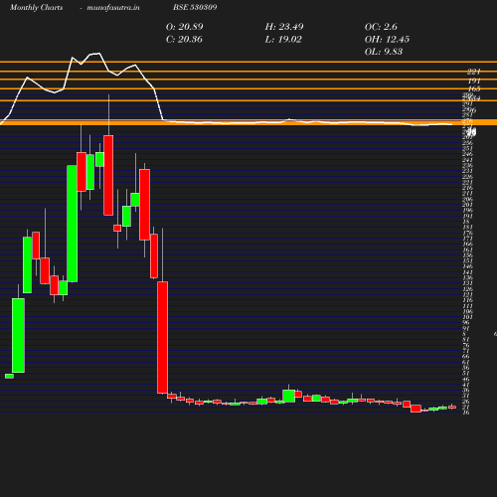Click the 221 price level label
The image size is (497, 497).
click(x=474, y=72)
